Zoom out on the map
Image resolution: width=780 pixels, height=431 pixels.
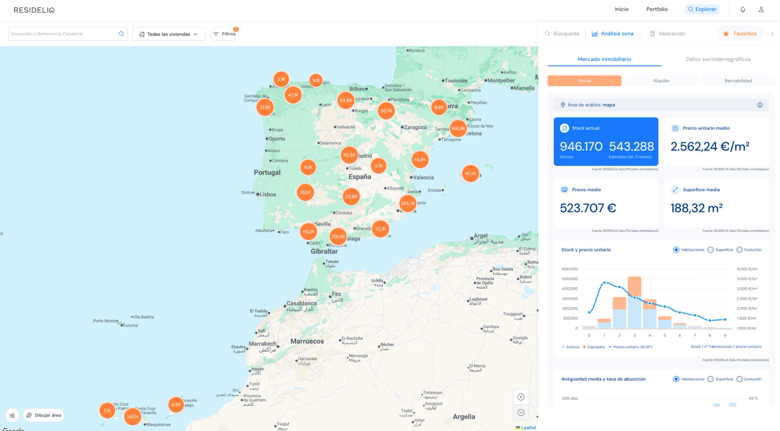(521, 412)
